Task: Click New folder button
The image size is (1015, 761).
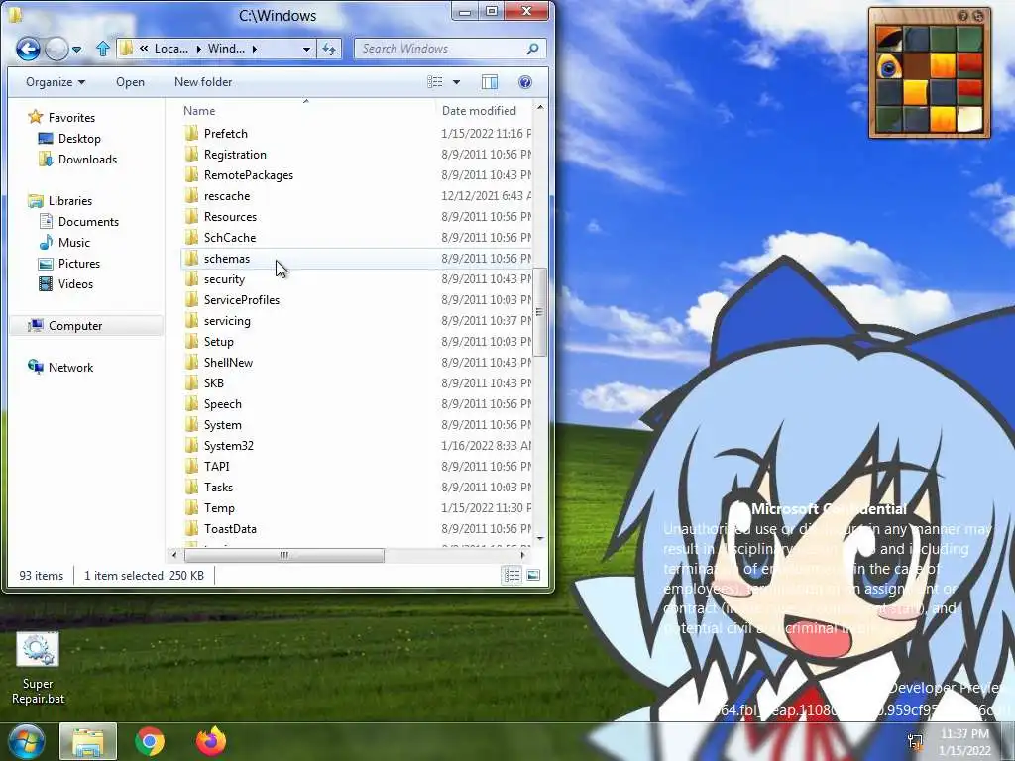Action: [203, 82]
